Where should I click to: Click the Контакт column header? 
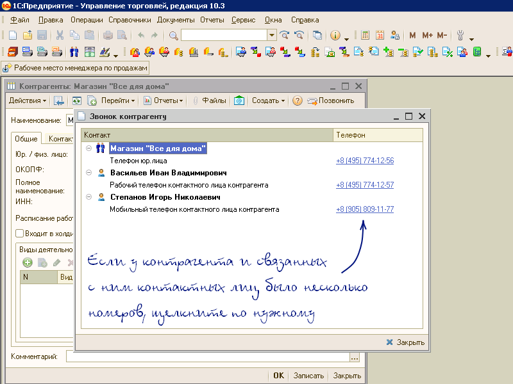pos(206,135)
